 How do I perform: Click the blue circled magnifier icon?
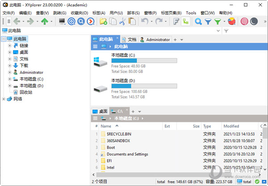81,21
